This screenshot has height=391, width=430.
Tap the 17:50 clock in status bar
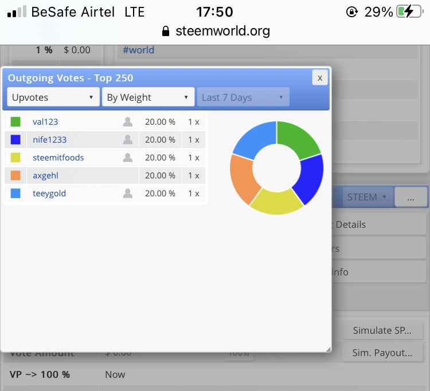[x=215, y=12]
